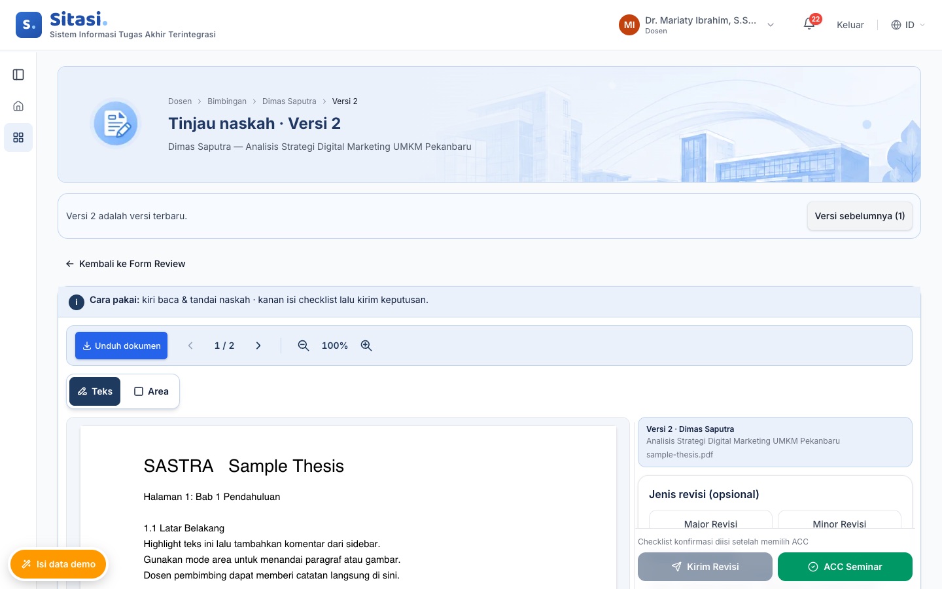This screenshot has height=589, width=942.
Task: Toggle the sidebar panel icon
Action: 18,75
